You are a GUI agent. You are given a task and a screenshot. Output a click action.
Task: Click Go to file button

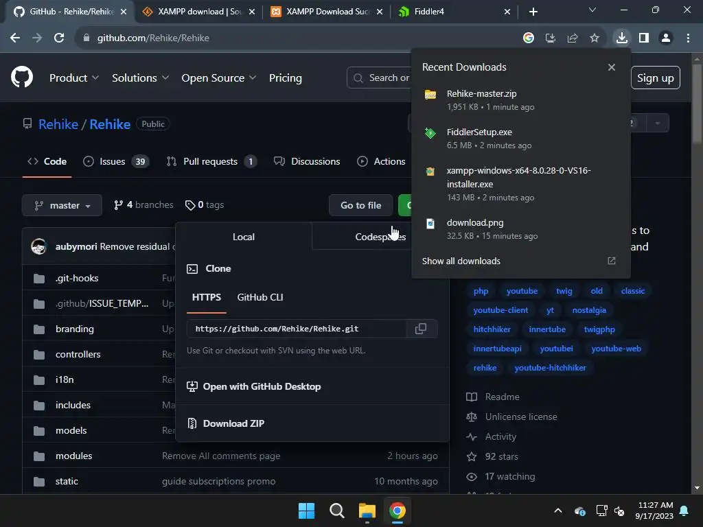[360, 205]
